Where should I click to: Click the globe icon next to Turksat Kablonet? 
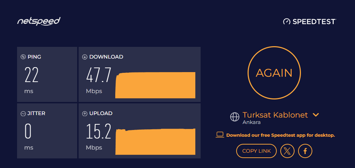[234, 117]
